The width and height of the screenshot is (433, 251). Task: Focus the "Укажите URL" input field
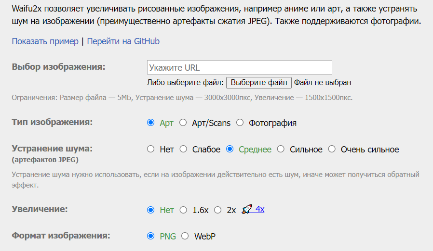pyautogui.click(x=240, y=67)
